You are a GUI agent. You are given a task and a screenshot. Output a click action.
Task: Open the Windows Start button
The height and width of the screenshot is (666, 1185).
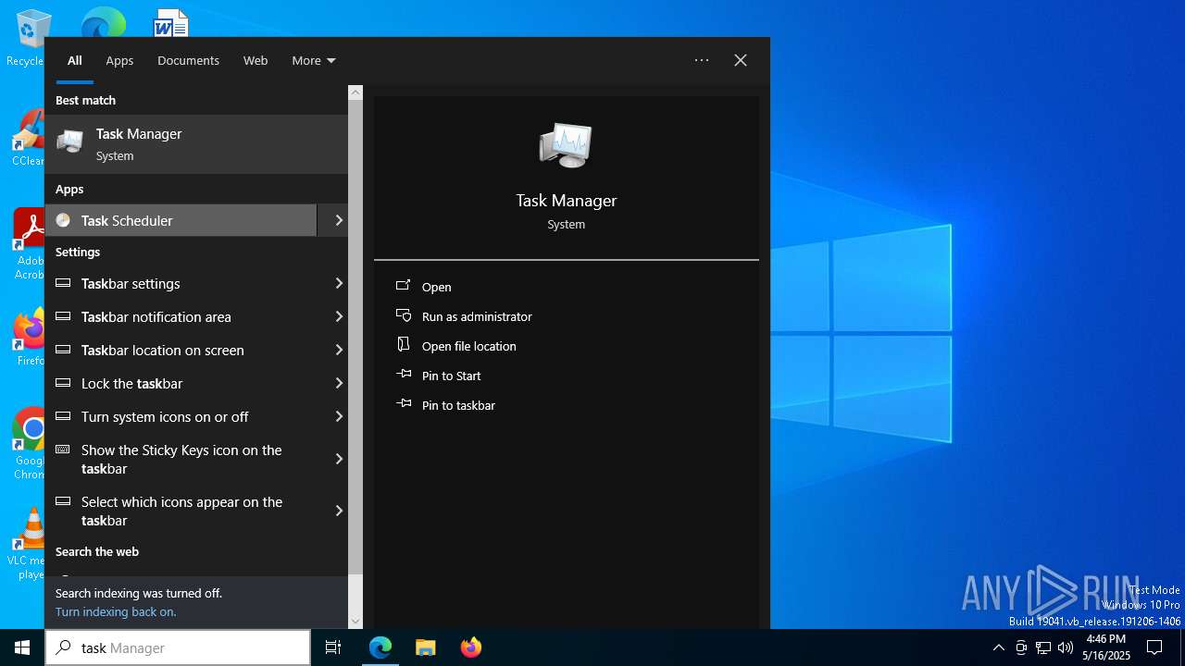pyautogui.click(x=22, y=647)
